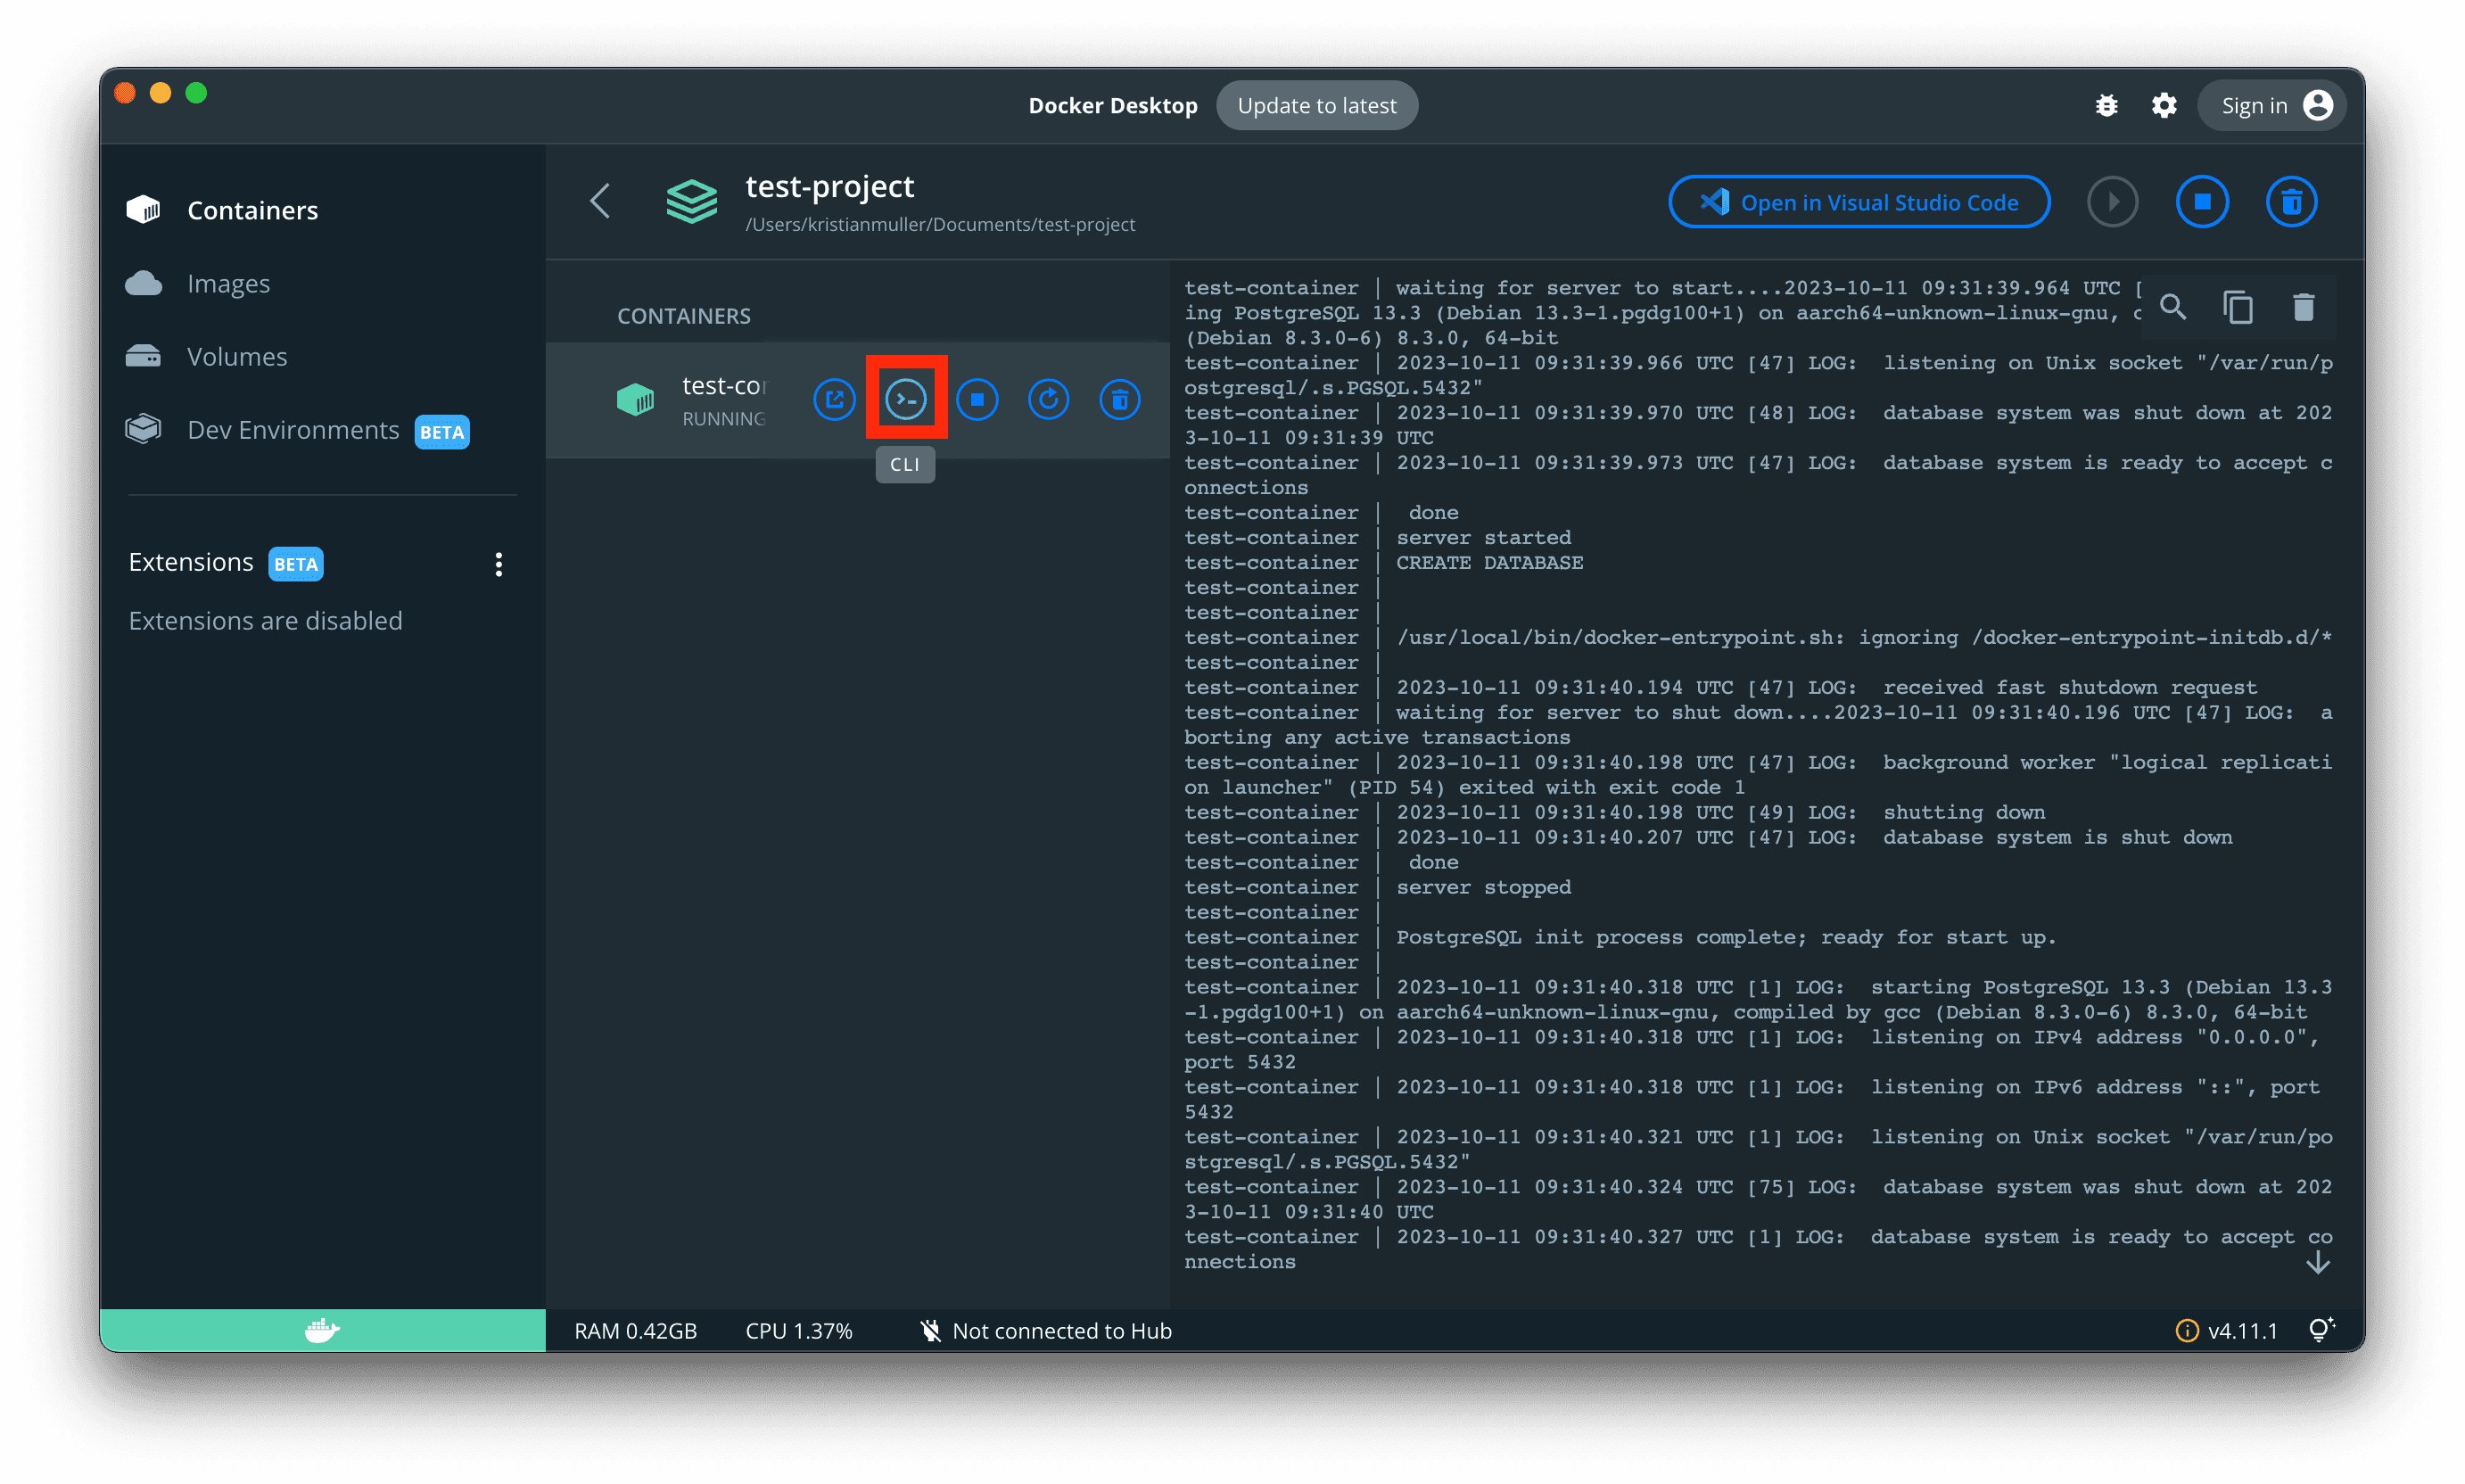Click the Extensions heading
2465x1484 pixels.
[191, 562]
